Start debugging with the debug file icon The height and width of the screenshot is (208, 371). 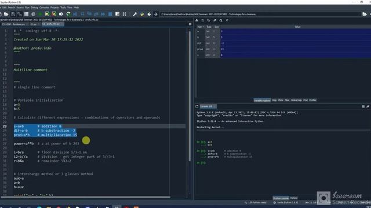click(75, 14)
